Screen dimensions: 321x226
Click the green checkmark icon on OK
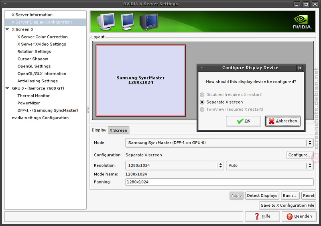240,121
